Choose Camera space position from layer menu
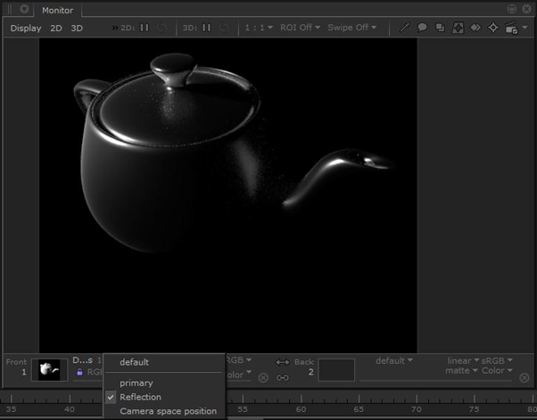 (168, 411)
